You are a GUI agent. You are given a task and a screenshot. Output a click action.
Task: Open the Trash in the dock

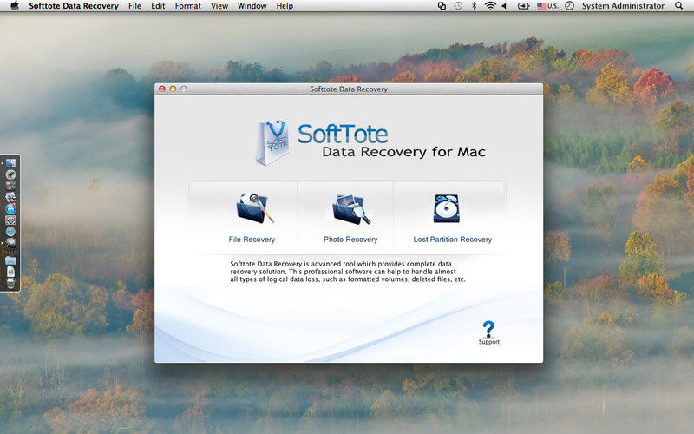point(10,283)
